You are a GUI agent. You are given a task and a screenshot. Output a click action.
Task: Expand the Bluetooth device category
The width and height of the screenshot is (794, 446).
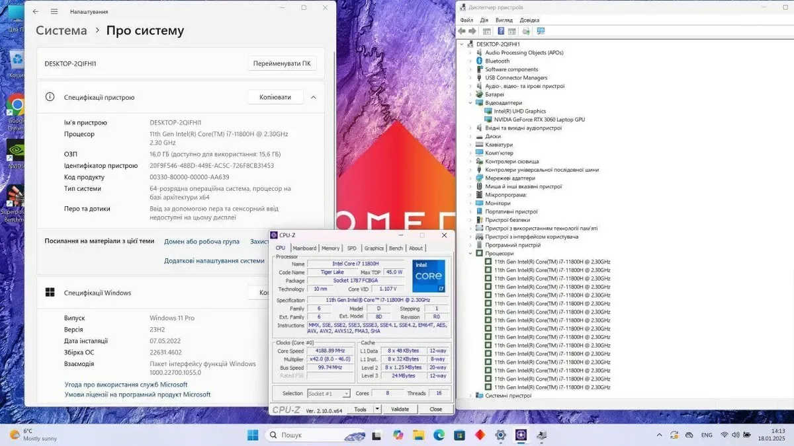470,61
